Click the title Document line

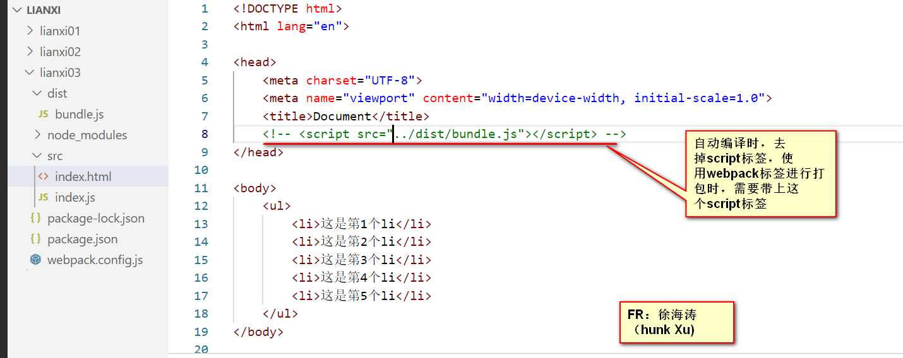(x=346, y=116)
